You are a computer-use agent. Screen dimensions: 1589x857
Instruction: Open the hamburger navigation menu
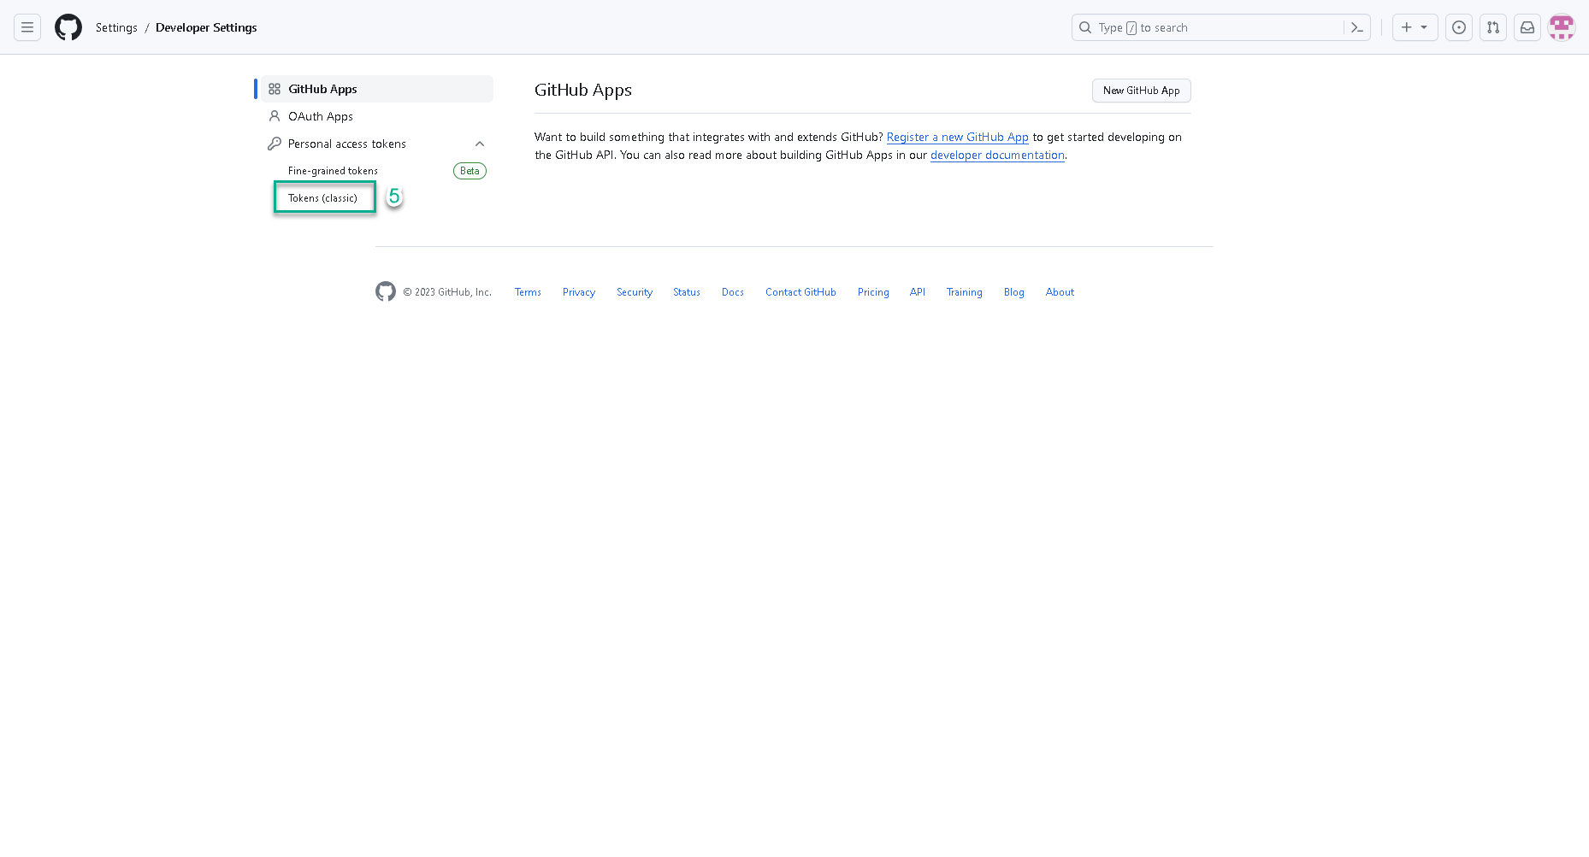pos(27,27)
